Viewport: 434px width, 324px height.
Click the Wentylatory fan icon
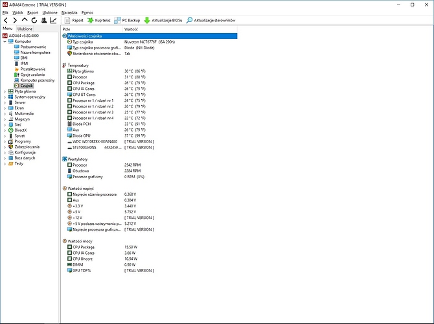point(65,159)
